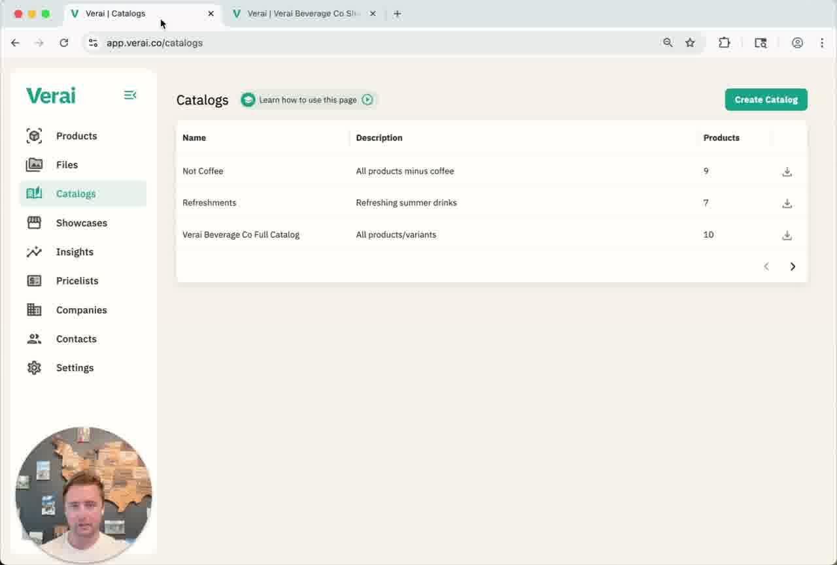
Task: Click the Files image icon
Action: click(x=34, y=165)
